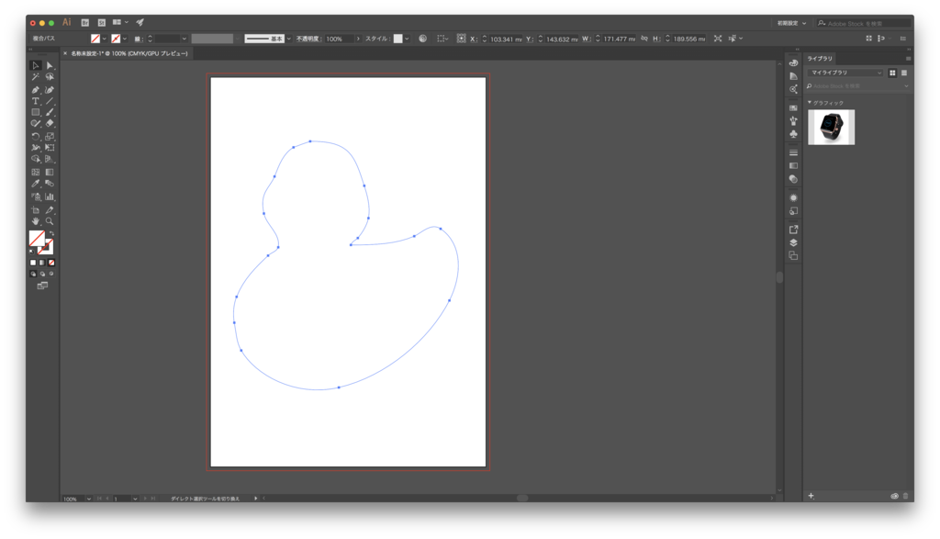Set paint mode to None
Screen dimensions: 940x539
pyautogui.click(x=51, y=263)
